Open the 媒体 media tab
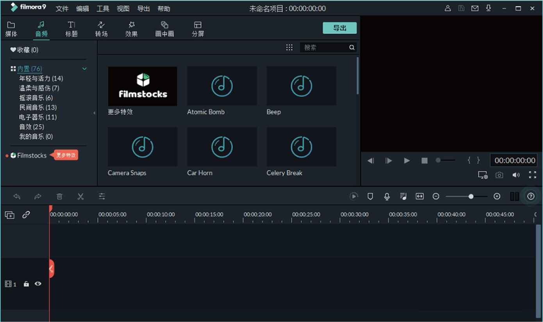This screenshot has height=322, width=543. pyautogui.click(x=11, y=29)
